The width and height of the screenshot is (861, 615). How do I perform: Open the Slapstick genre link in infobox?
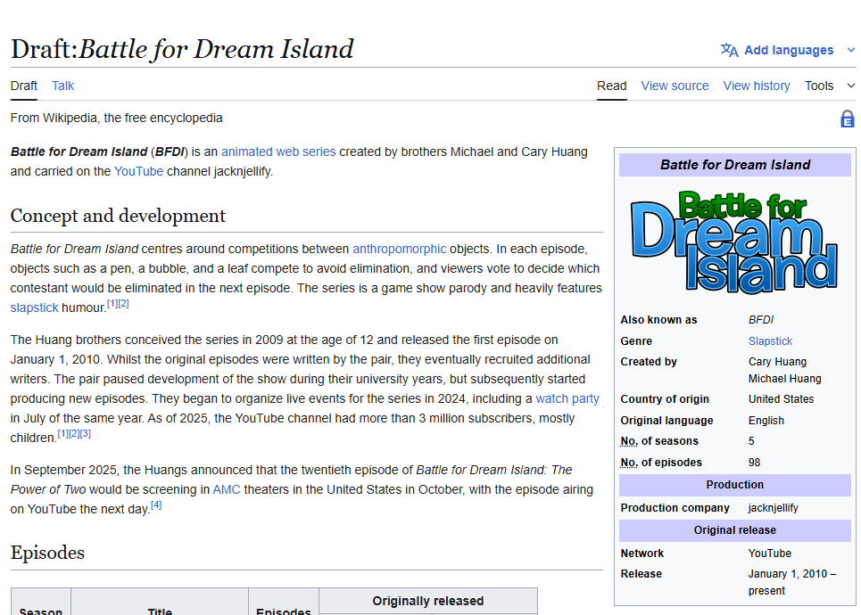click(770, 341)
